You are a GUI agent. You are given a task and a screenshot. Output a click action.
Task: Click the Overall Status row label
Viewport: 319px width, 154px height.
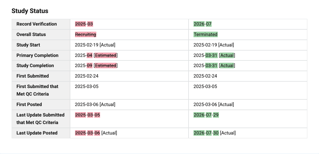pos(31,35)
